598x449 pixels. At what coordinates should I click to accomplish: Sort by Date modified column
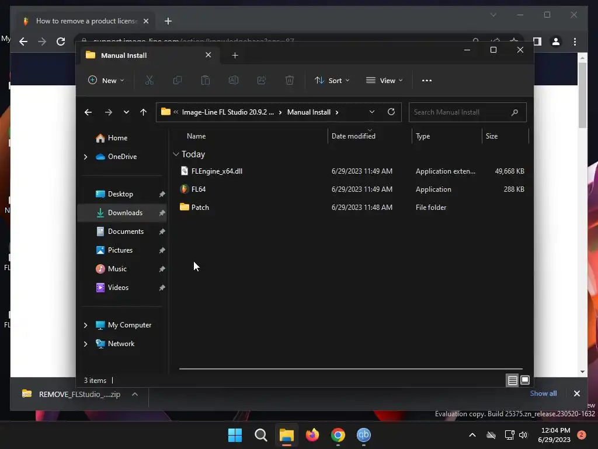[x=353, y=136]
